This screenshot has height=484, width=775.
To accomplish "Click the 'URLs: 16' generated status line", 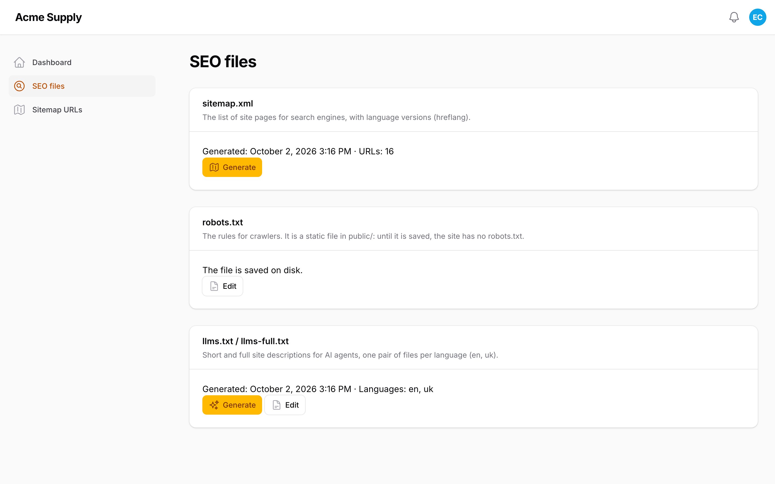I will point(298,151).
